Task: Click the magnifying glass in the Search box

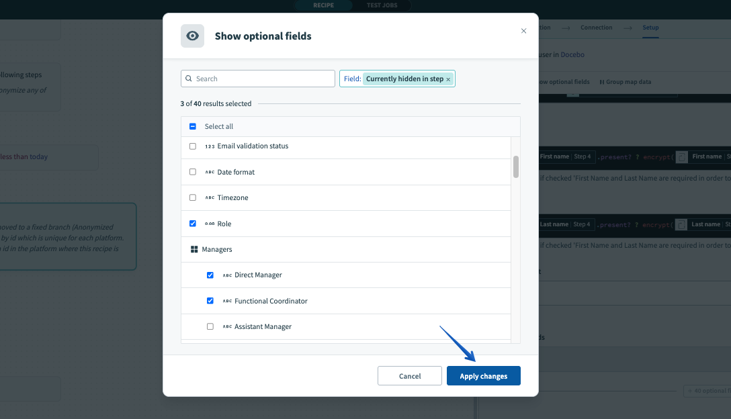Action: (188, 79)
